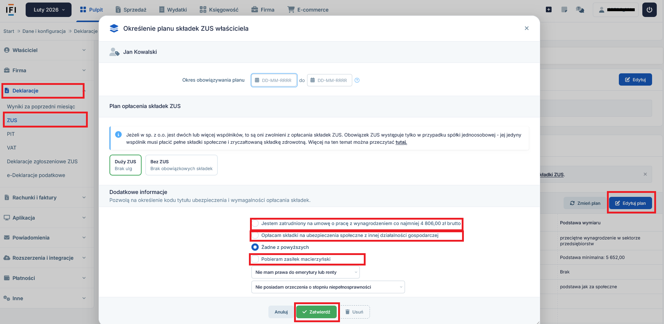Select 'Opłacam składki' from other business radio
Image resolution: width=664 pixels, height=324 pixels.
point(255,236)
